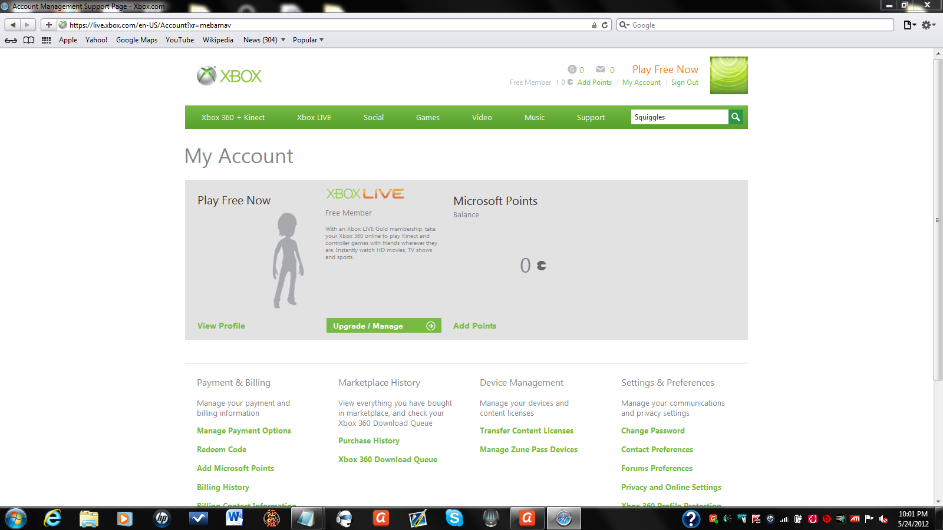Click the vertical page scrollbar
The width and height of the screenshot is (943, 530).
point(938,219)
